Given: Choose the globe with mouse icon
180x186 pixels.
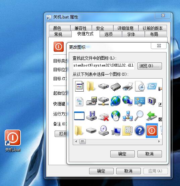Looking at the screenshot, I should pyautogui.click(x=116, y=116).
